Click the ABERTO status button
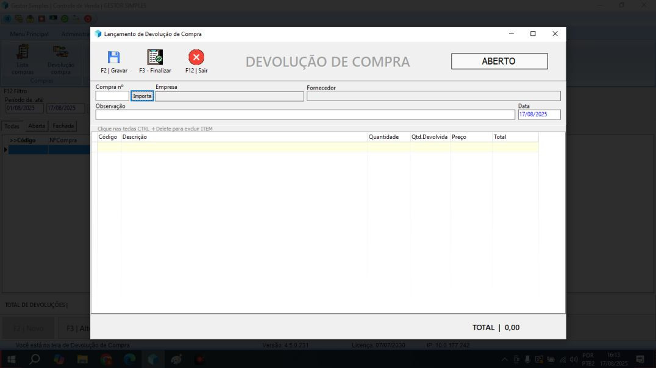This screenshot has height=368, width=656. click(499, 61)
